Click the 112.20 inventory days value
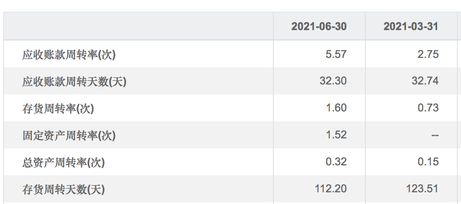 (x=331, y=189)
